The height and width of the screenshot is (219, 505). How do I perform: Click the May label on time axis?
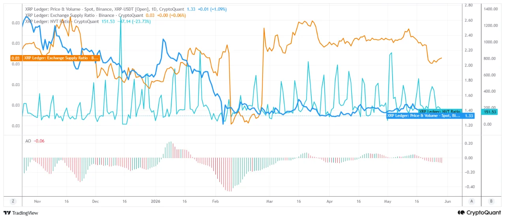387,201
